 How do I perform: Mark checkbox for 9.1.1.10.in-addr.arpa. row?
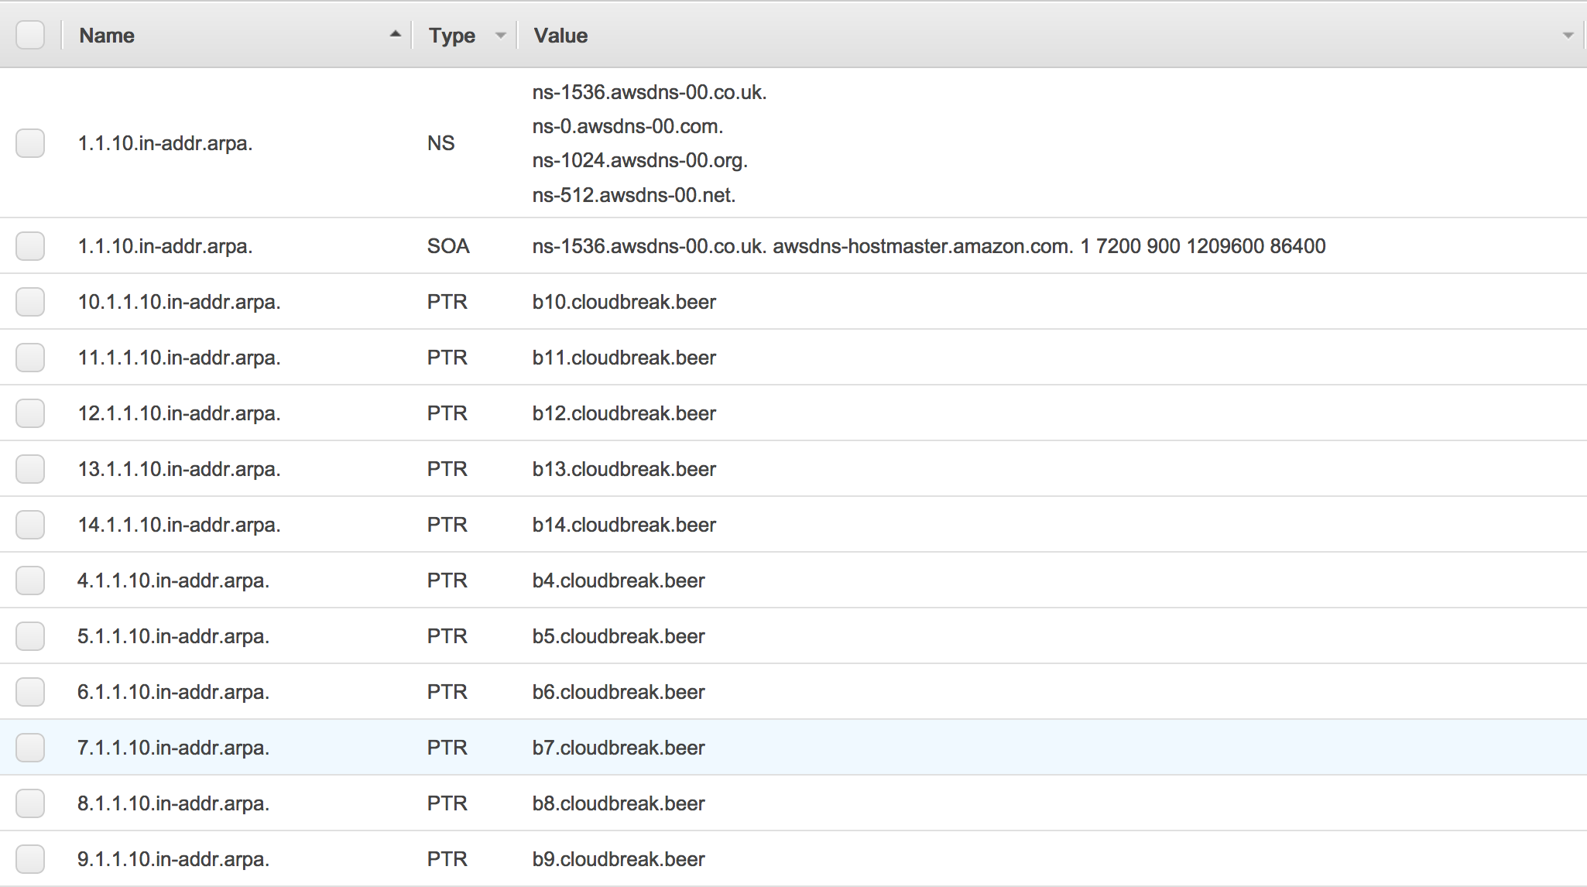30,859
